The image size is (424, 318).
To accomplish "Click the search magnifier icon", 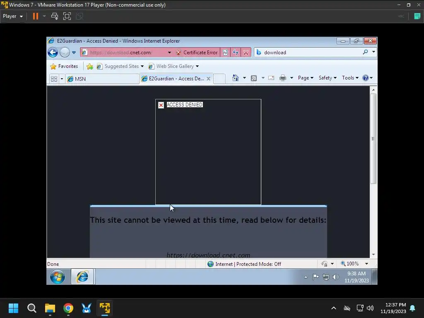I will (x=365, y=52).
